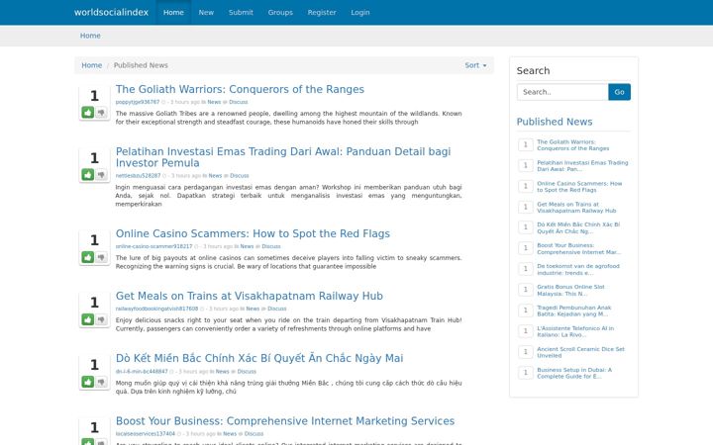
Task: Click Home breadcrumb beside Published News
Action: (91, 65)
